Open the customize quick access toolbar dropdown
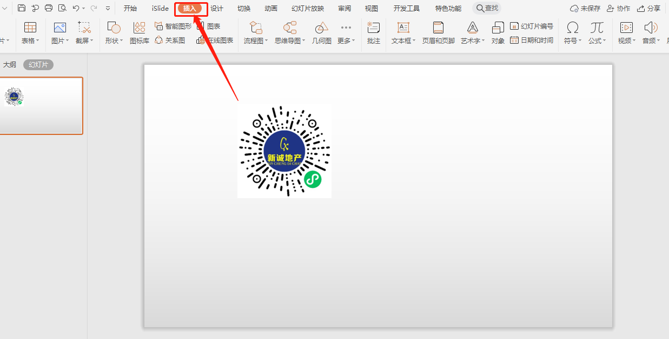The height and width of the screenshot is (339, 669). (x=108, y=9)
